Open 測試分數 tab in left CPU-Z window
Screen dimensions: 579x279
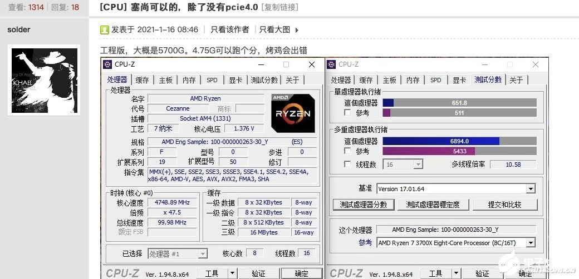point(264,80)
